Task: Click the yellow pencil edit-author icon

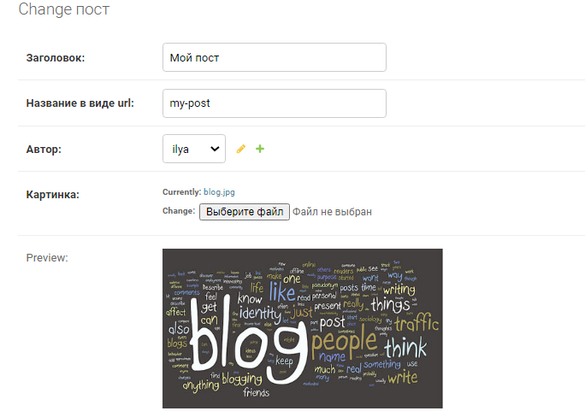Action: (x=241, y=149)
